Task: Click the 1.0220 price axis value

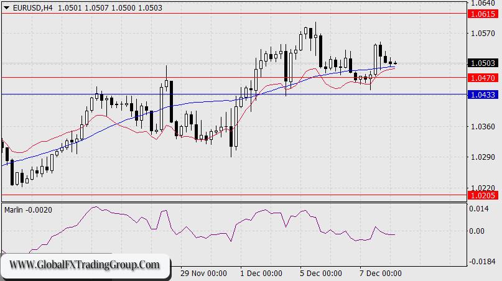Action: point(483,188)
